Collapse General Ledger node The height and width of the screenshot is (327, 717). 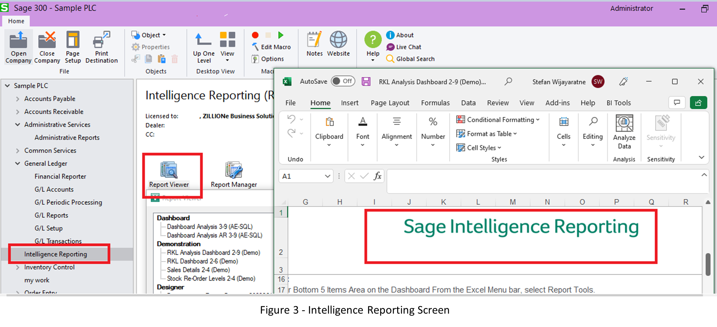(x=18, y=163)
